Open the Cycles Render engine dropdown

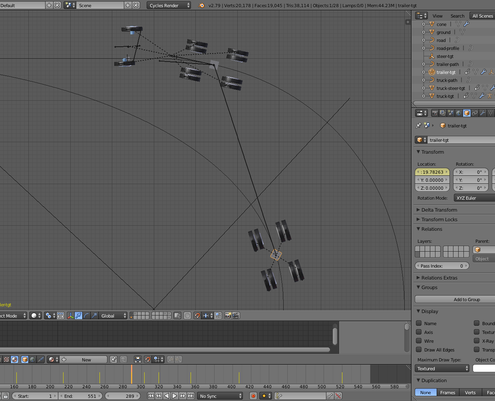[169, 6]
